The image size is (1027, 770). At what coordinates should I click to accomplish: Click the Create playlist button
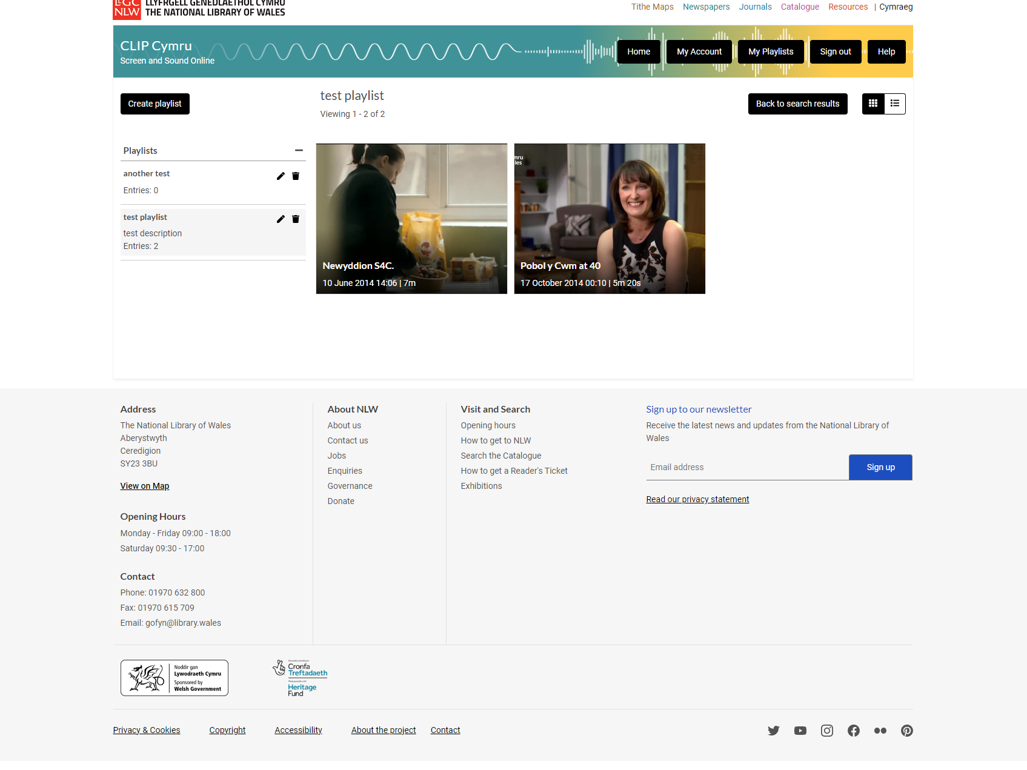coord(155,104)
